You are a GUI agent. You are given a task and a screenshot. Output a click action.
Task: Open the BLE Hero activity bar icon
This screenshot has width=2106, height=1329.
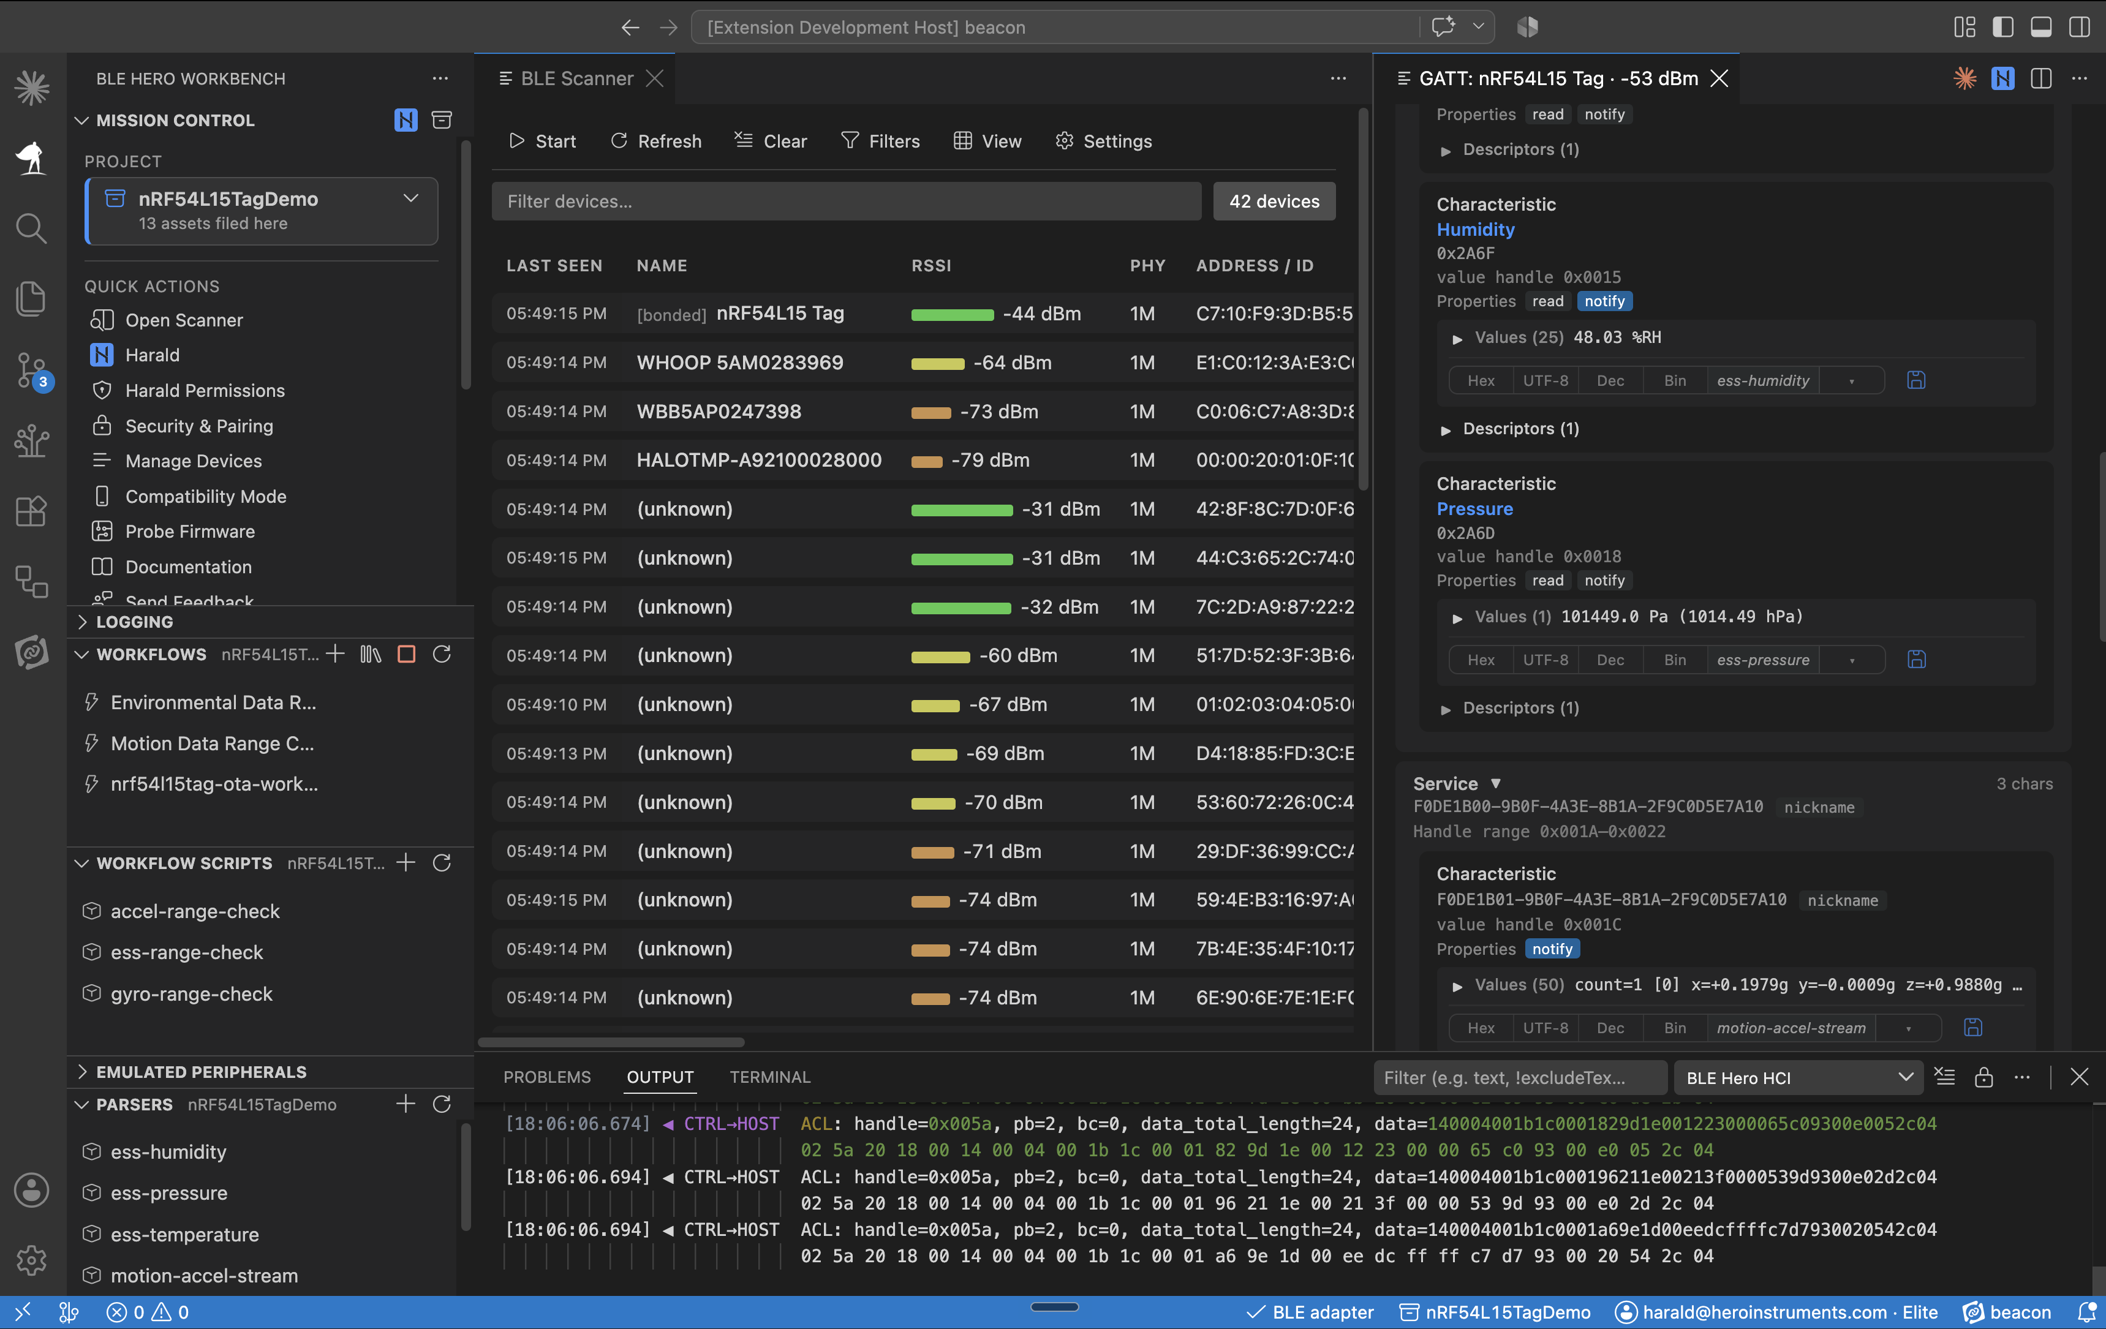tap(31, 157)
